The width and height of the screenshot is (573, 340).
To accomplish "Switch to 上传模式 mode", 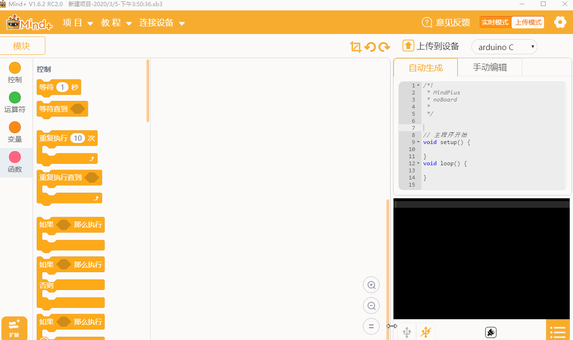I will click(x=528, y=22).
